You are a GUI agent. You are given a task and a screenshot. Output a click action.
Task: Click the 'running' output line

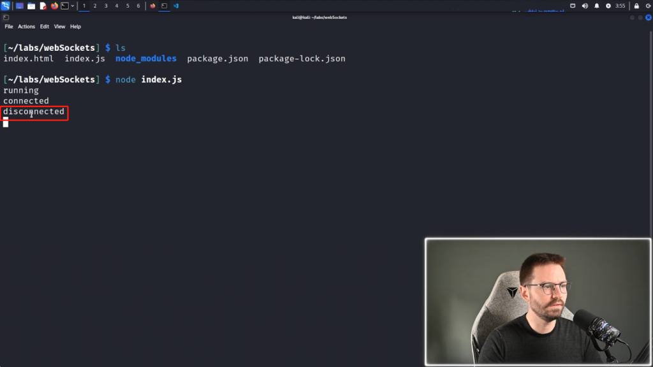[21, 90]
